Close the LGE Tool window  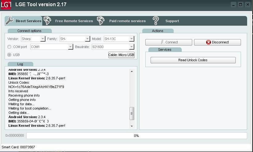click(248, 5)
